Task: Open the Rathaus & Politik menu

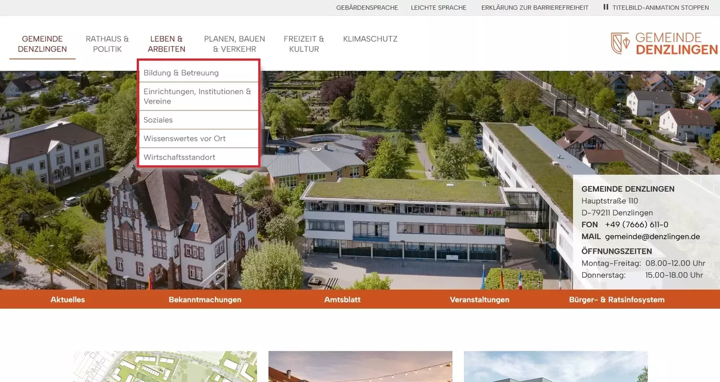Action: point(107,44)
